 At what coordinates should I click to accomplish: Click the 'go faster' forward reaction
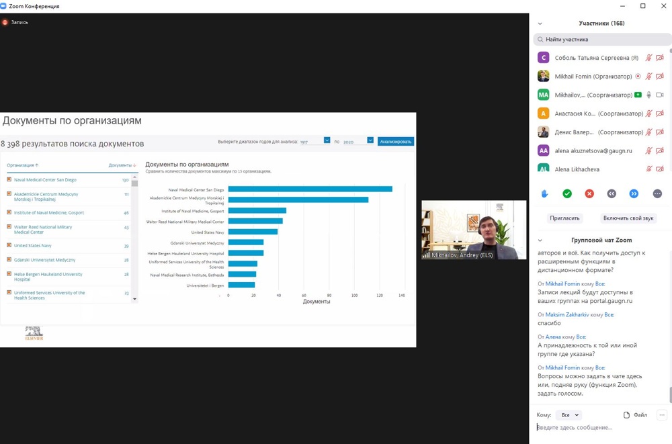(x=634, y=193)
